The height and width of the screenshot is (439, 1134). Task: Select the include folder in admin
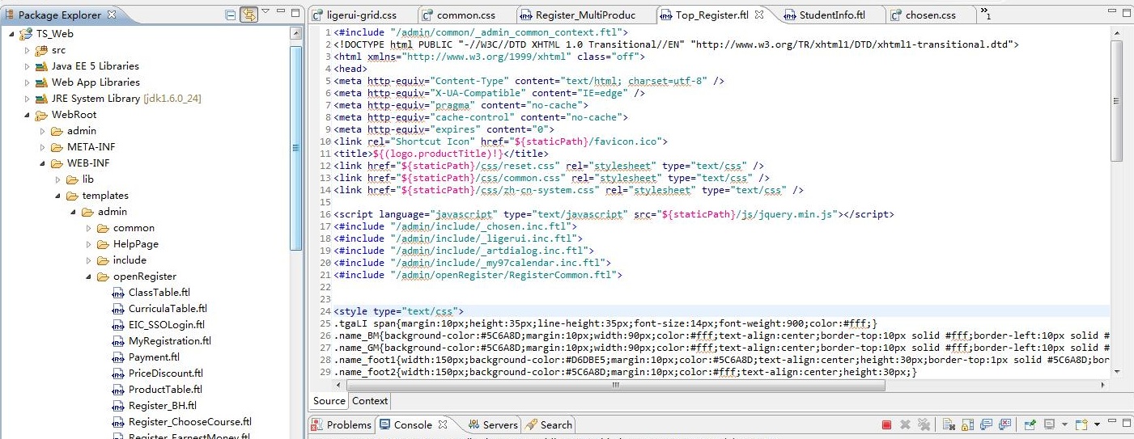[x=130, y=260]
